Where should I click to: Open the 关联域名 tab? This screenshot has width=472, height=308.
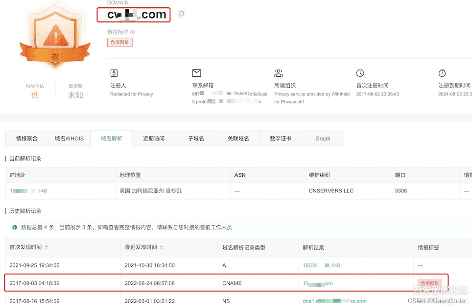[x=238, y=139]
